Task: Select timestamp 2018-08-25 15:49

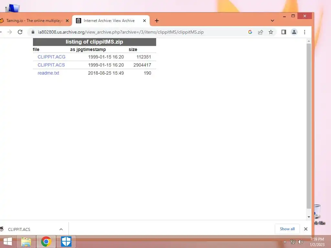Action: click(106, 73)
